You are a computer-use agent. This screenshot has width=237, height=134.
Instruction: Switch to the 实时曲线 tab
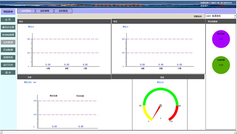[x=63, y=11]
